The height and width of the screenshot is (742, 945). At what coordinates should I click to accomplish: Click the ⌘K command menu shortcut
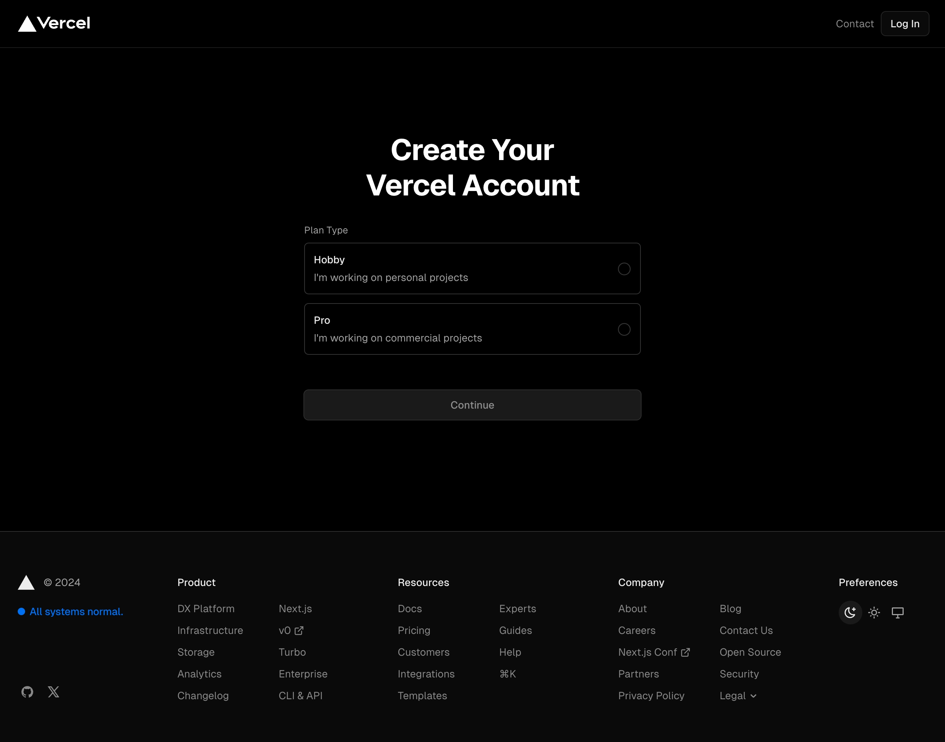pos(508,674)
